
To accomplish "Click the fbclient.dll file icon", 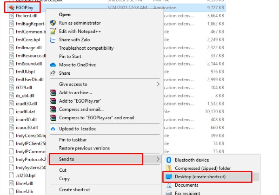I will click(11, 16).
